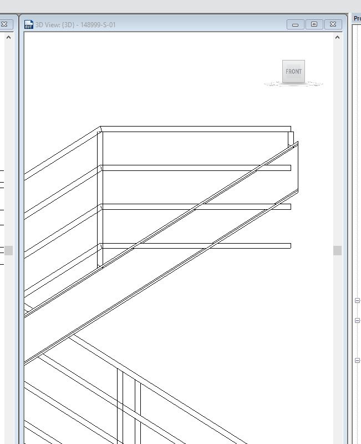361x444 pixels.
Task: Click the vertical scrollbar thumb of the 3D view
Action: click(x=337, y=251)
